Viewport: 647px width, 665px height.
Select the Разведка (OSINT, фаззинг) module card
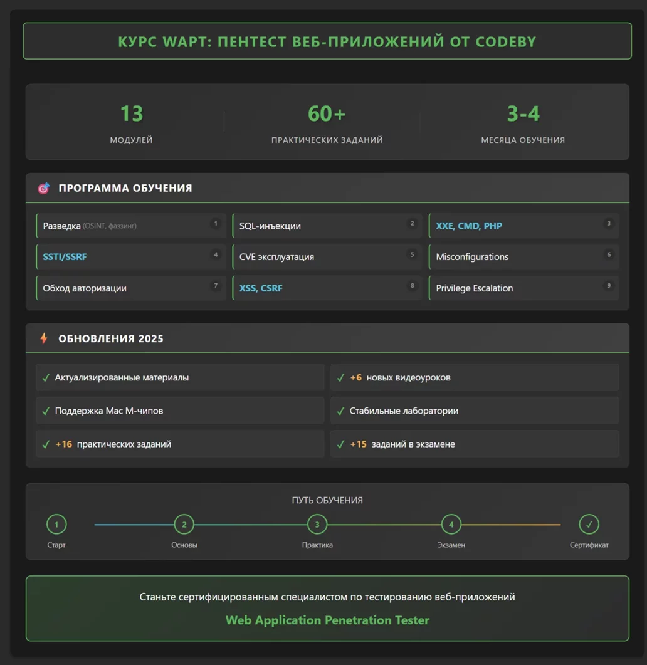(x=130, y=226)
